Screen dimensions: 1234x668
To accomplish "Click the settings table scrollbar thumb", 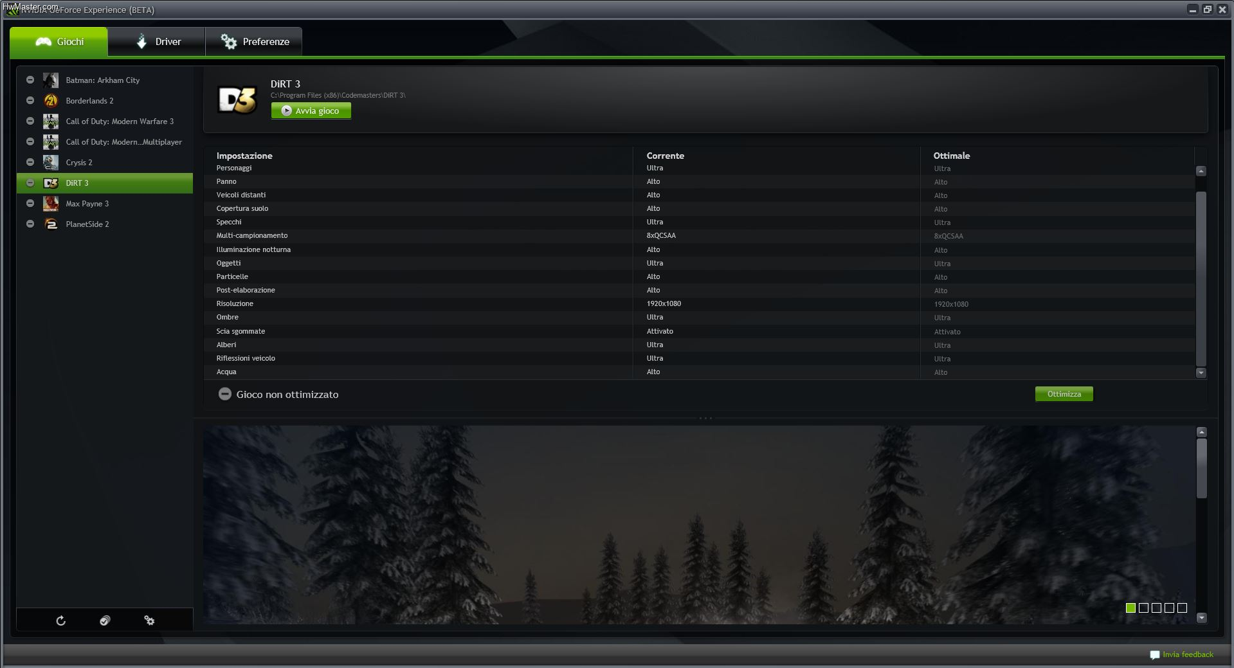I will coord(1201,278).
